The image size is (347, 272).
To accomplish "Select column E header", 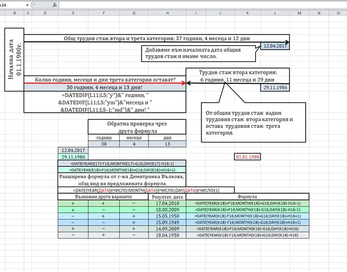I will [x=73, y=12].
